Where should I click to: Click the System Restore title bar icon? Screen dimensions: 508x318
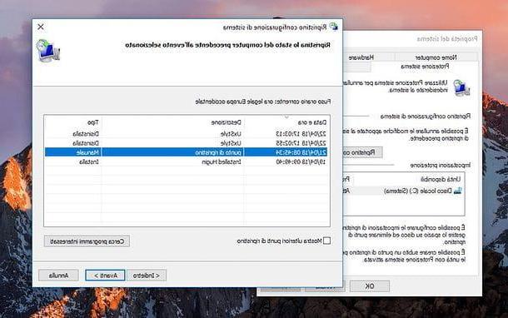334,27
